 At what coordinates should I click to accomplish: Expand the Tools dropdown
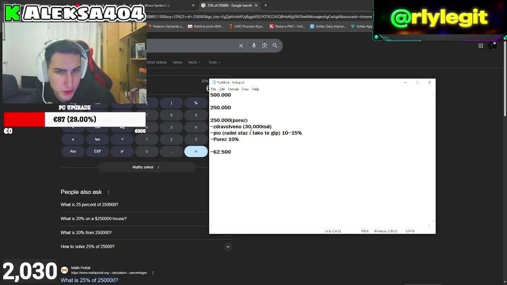214,62
